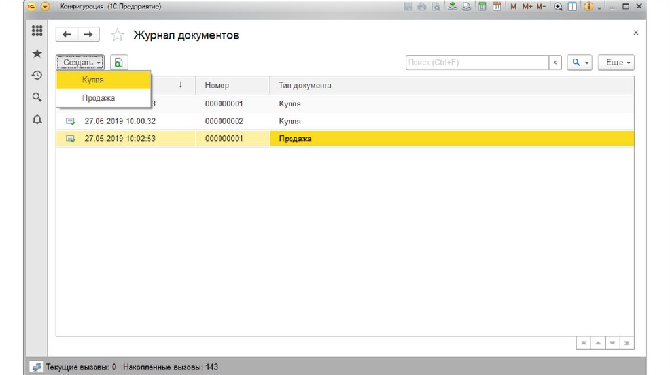Open the Calendar icon
Image resolution: width=670 pixels, height=375 pixels.
click(497, 7)
